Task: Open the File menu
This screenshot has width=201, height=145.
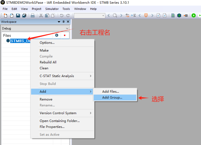Action: [5, 9]
